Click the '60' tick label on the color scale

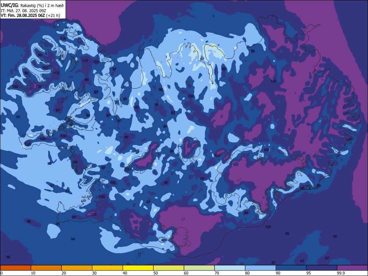tap(186, 273)
